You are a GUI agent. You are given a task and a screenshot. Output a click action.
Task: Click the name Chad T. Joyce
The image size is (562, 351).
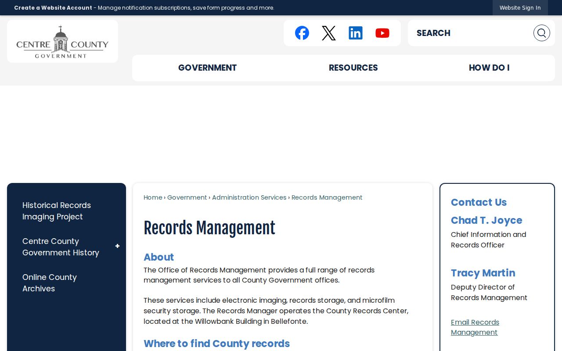(486, 220)
